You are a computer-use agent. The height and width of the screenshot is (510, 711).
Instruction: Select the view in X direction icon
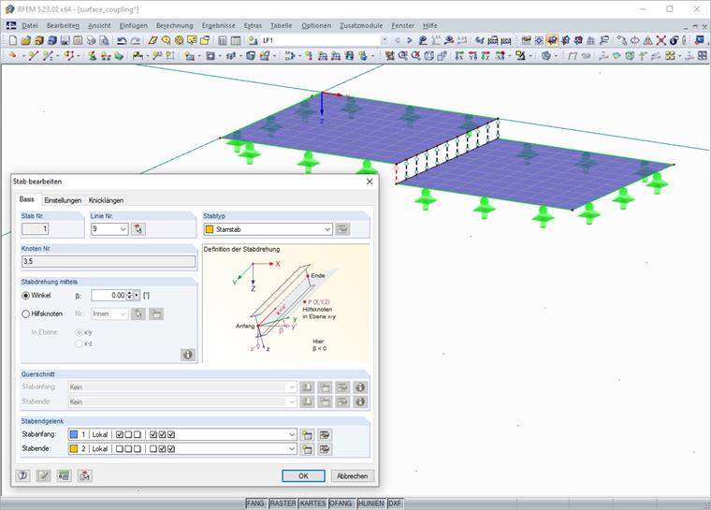[459, 55]
